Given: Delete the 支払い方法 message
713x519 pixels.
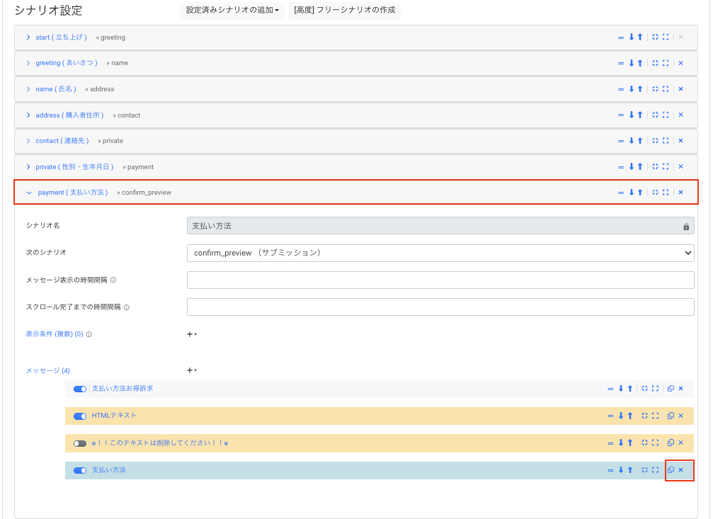Looking at the screenshot, I should pyautogui.click(x=680, y=470).
